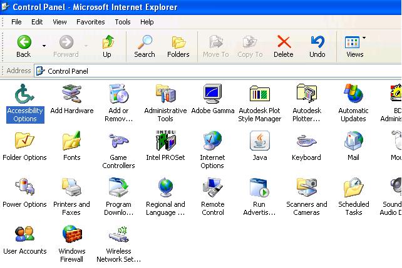Open the View menu
402x268 pixels.
(x=59, y=22)
